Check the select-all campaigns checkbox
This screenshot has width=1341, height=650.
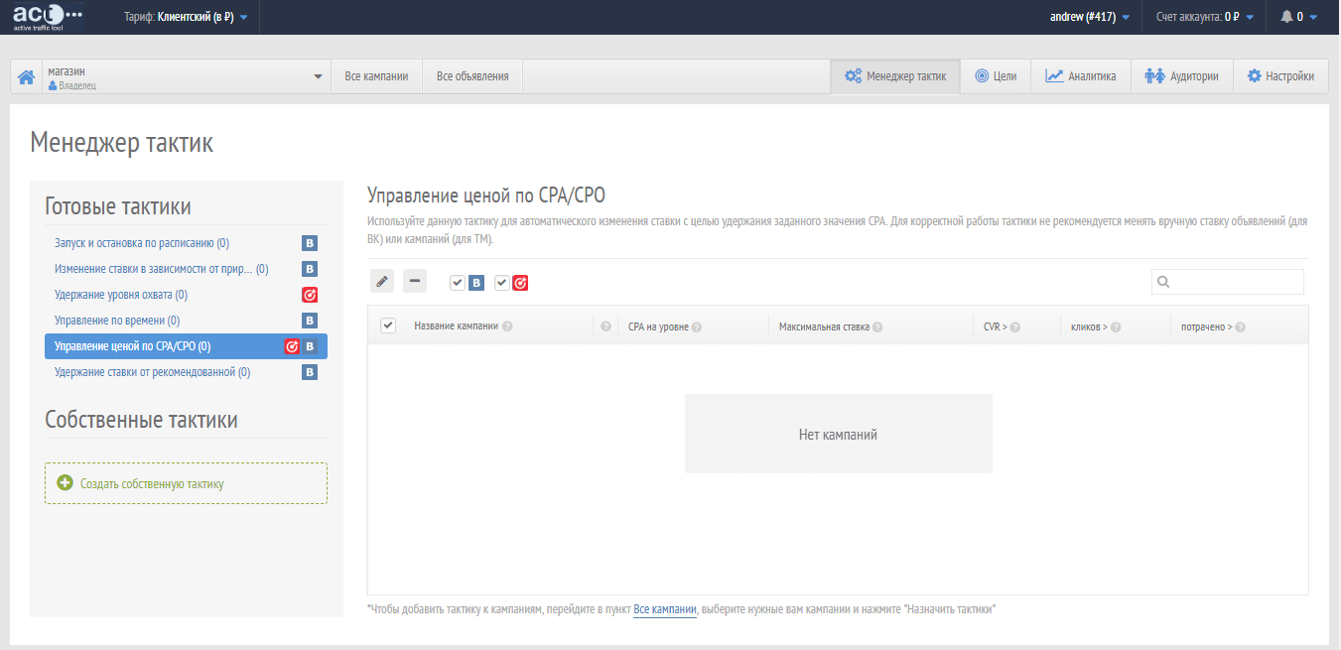(x=388, y=325)
